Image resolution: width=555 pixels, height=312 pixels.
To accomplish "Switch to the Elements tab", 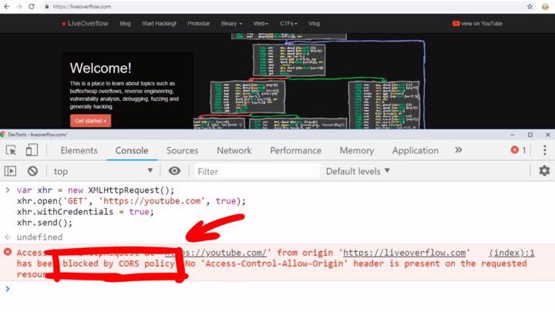I will 79,150.
